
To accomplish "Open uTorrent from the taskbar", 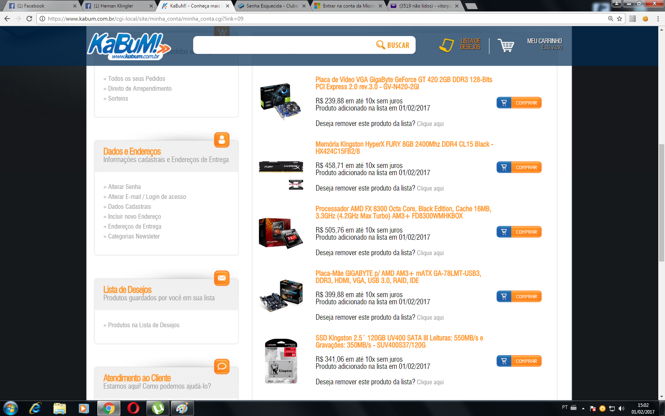I will (x=158, y=408).
